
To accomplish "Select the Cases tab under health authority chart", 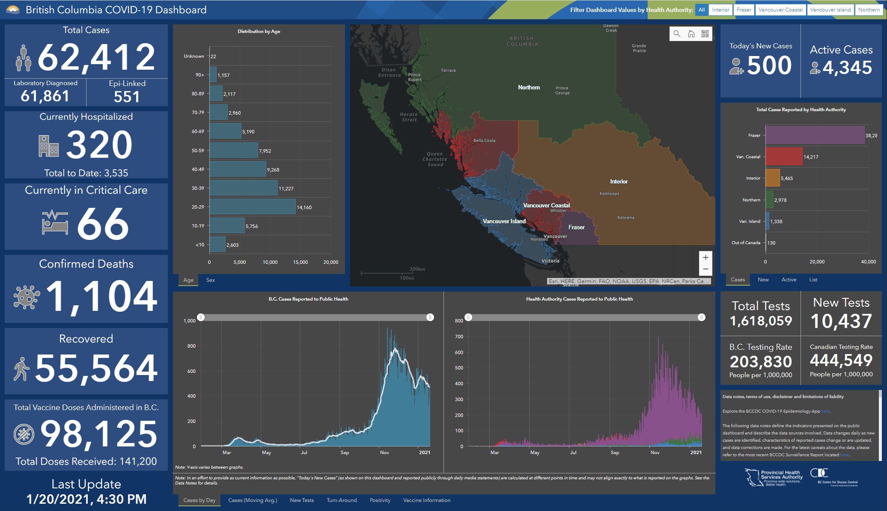I will 738,280.
